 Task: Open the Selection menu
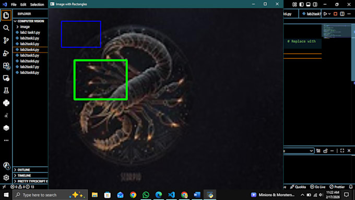[37, 5]
